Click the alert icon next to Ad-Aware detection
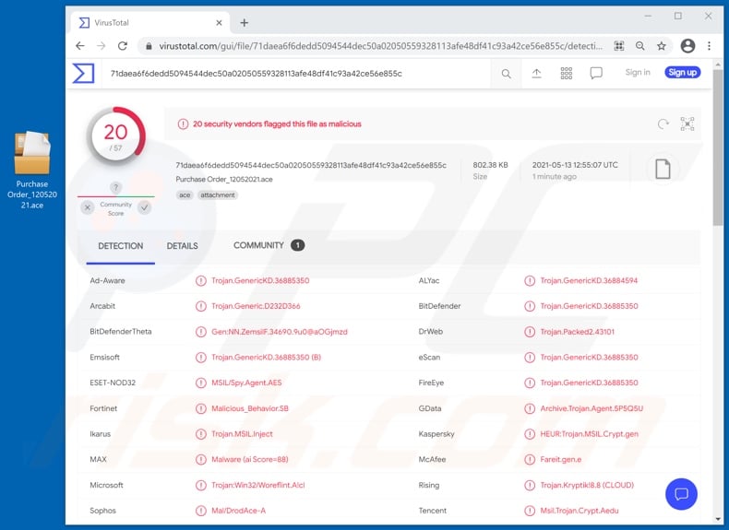This screenshot has width=729, height=530. pyautogui.click(x=201, y=280)
